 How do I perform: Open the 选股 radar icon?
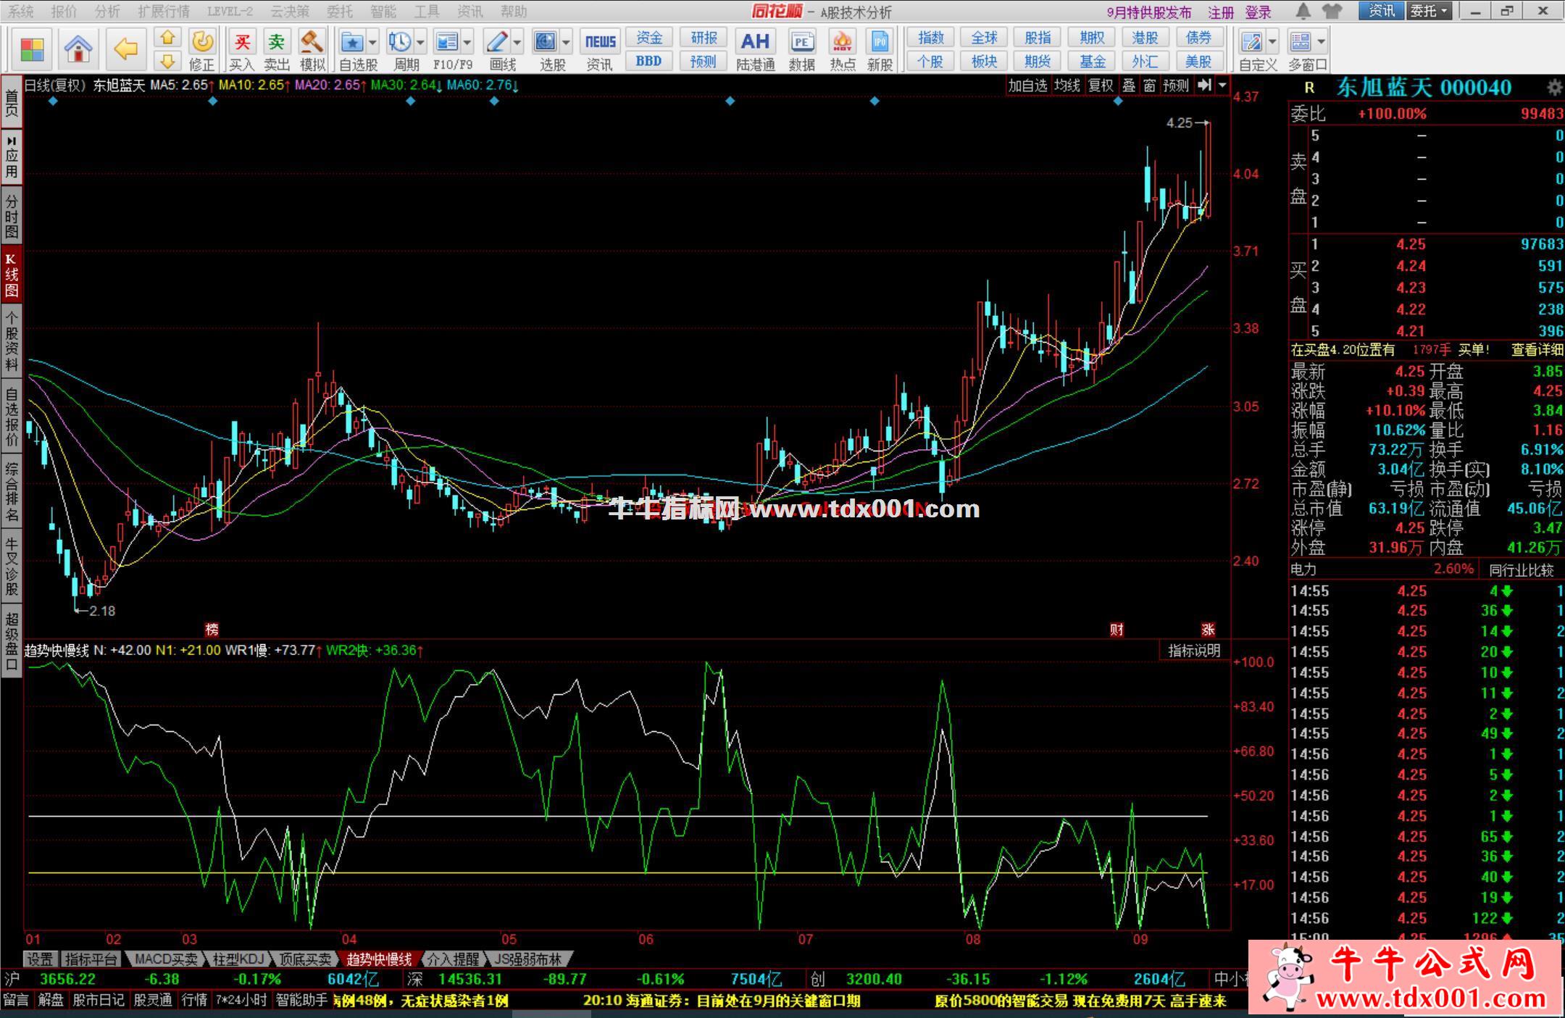[545, 42]
